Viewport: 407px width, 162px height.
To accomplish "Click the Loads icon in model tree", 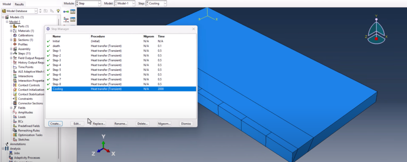I will coord(15,117).
